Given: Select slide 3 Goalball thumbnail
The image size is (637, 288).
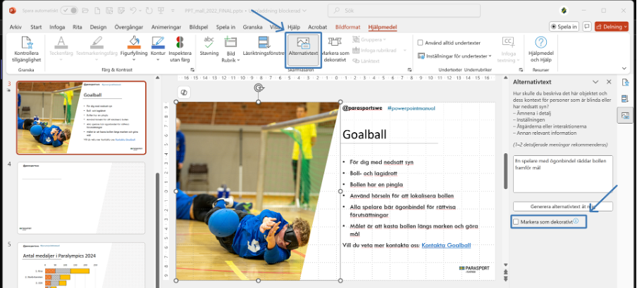Looking at the screenshot, I should [81, 117].
